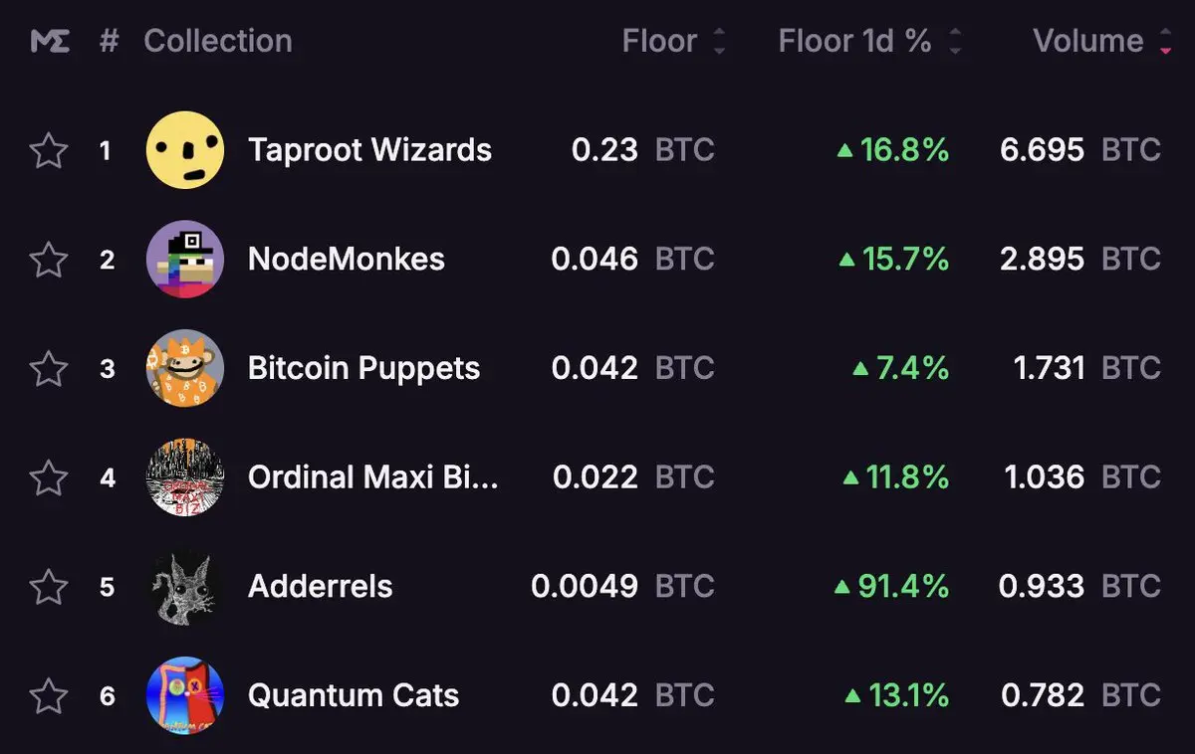Click the # rank column header

tap(110, 42)
